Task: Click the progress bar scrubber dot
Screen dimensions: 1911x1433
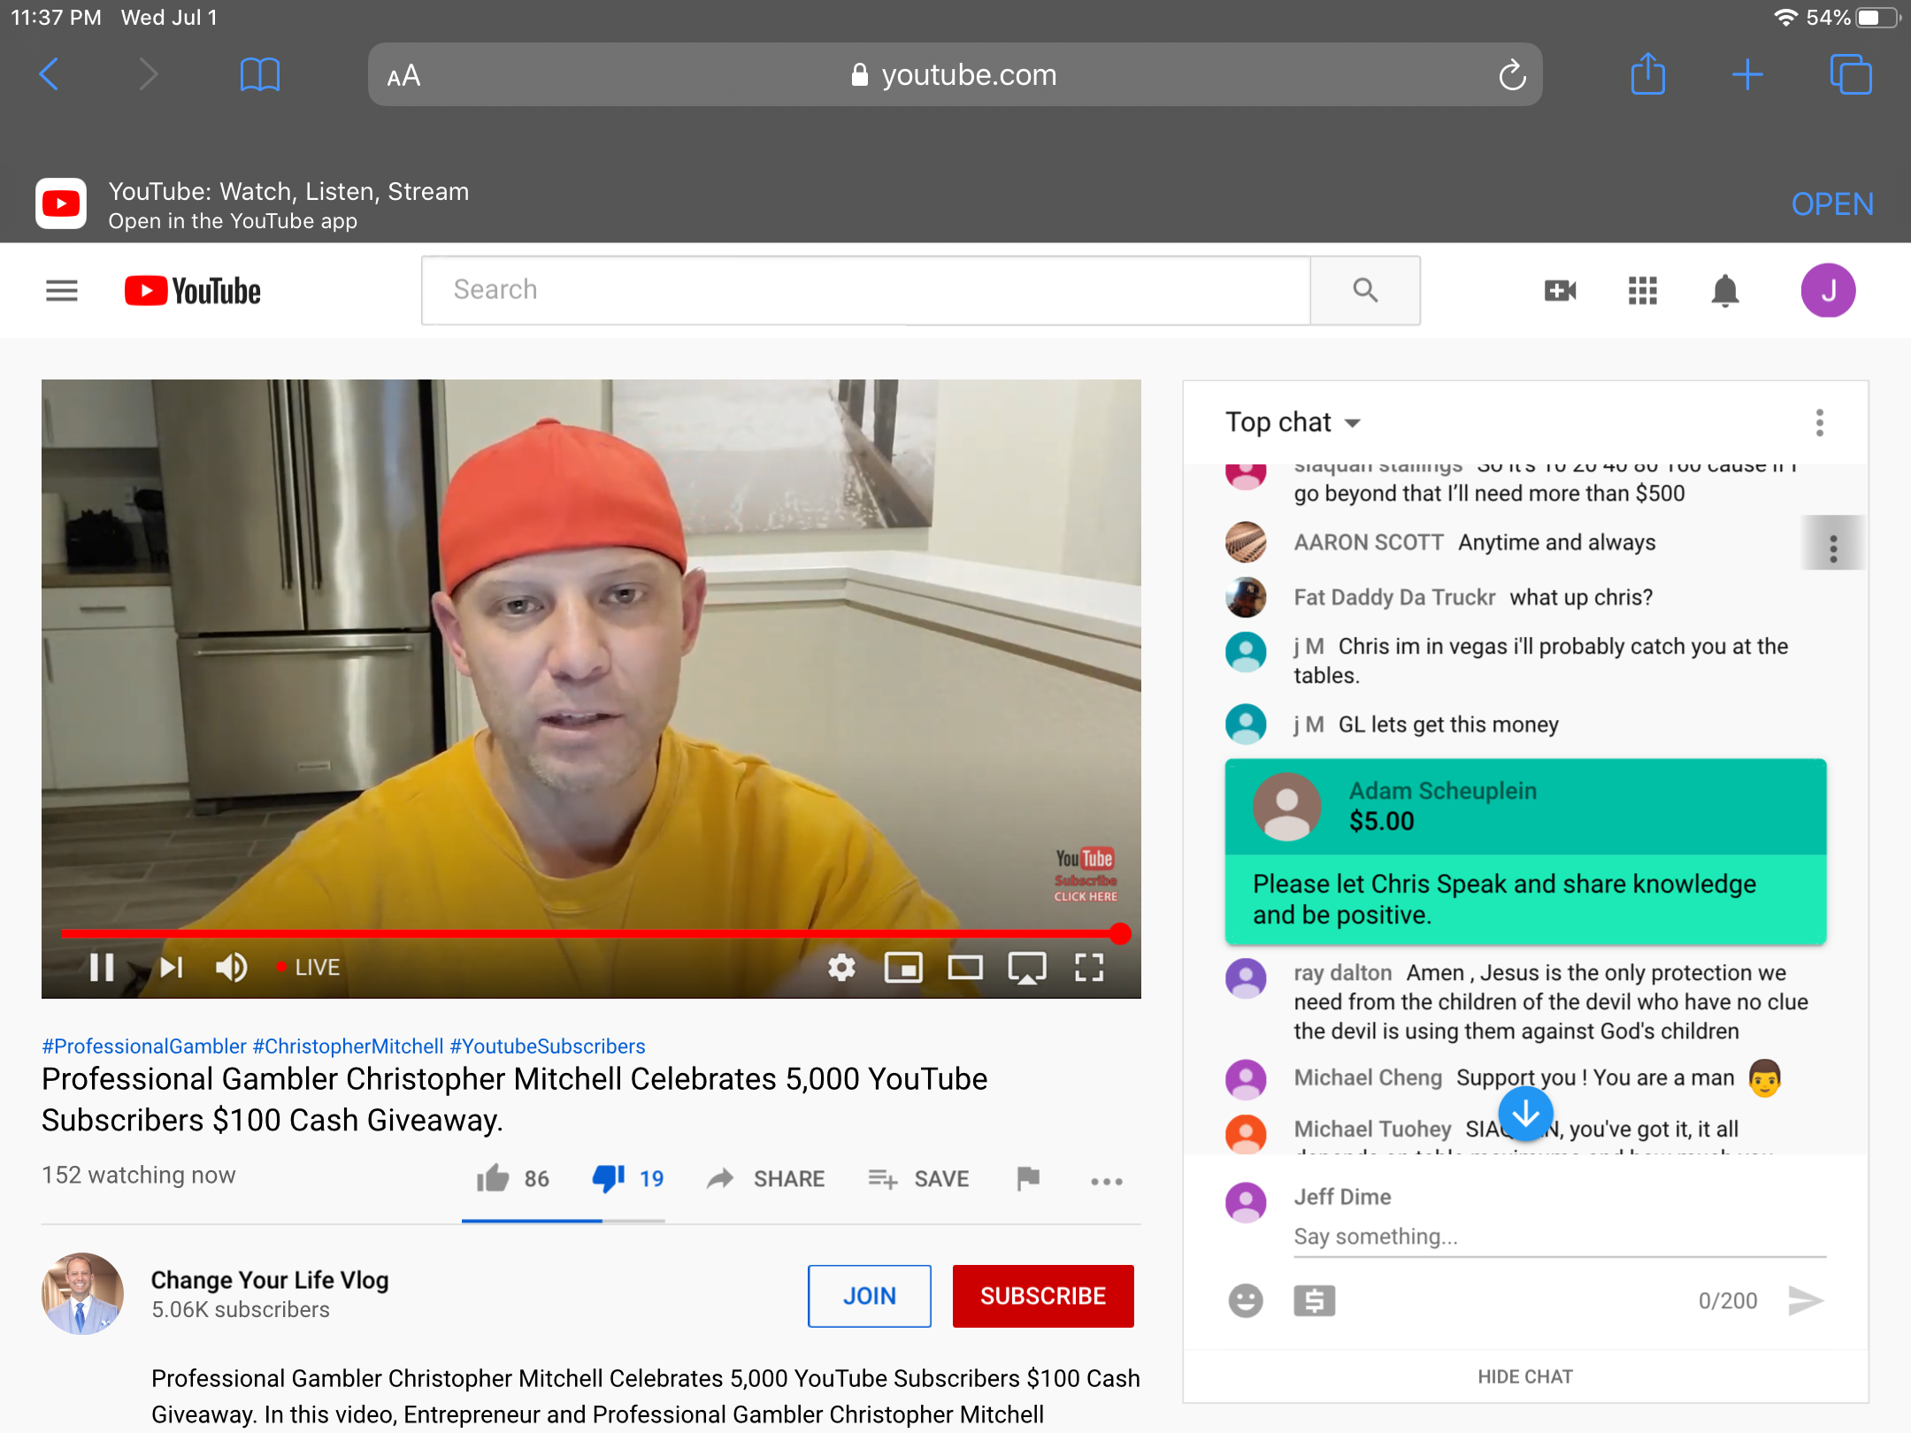Action: pos(1121,933)
